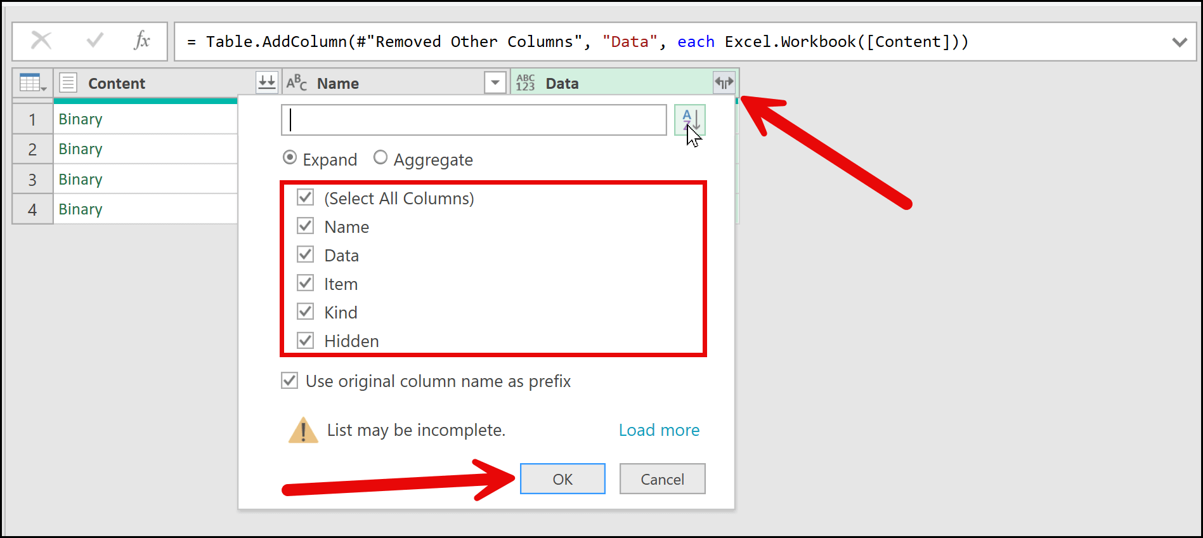The height and width of the screenshot is (538, 1203).
Task: Click the A-Z sort columns icon
Action: (690, 120)
